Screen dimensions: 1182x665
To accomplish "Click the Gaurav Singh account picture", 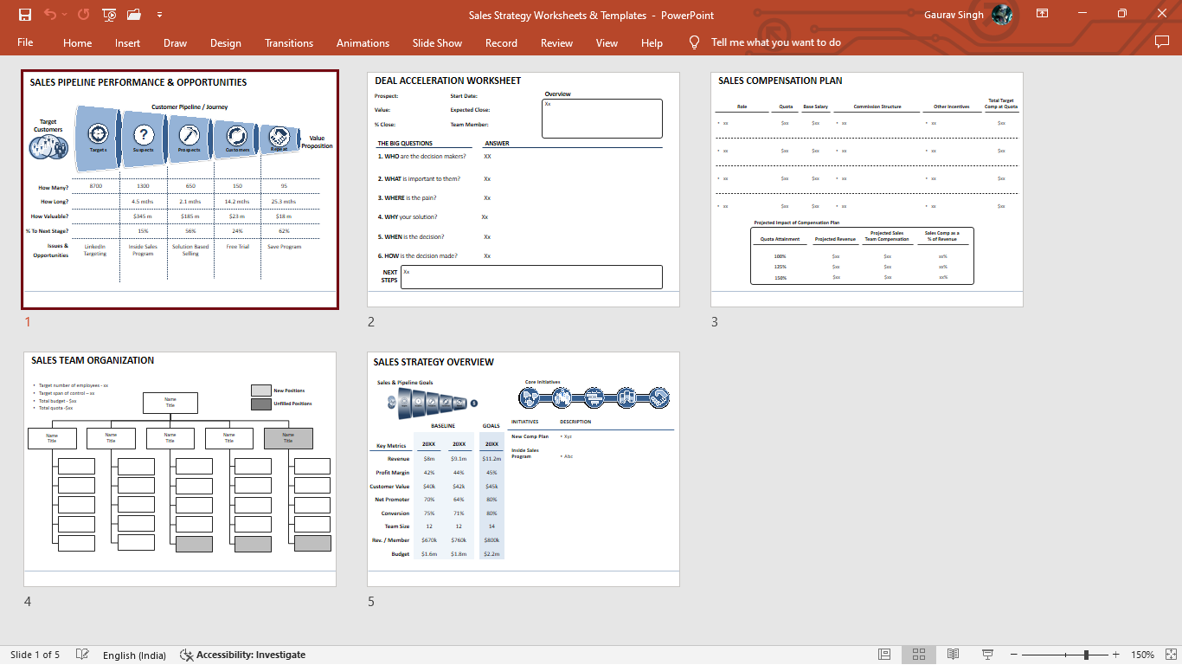I will point(1002,15).
